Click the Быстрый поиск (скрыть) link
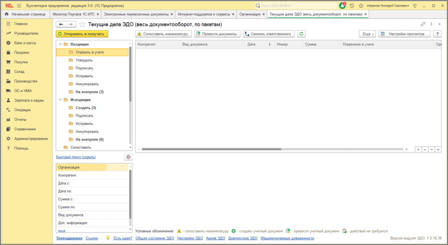 (76, 157)
